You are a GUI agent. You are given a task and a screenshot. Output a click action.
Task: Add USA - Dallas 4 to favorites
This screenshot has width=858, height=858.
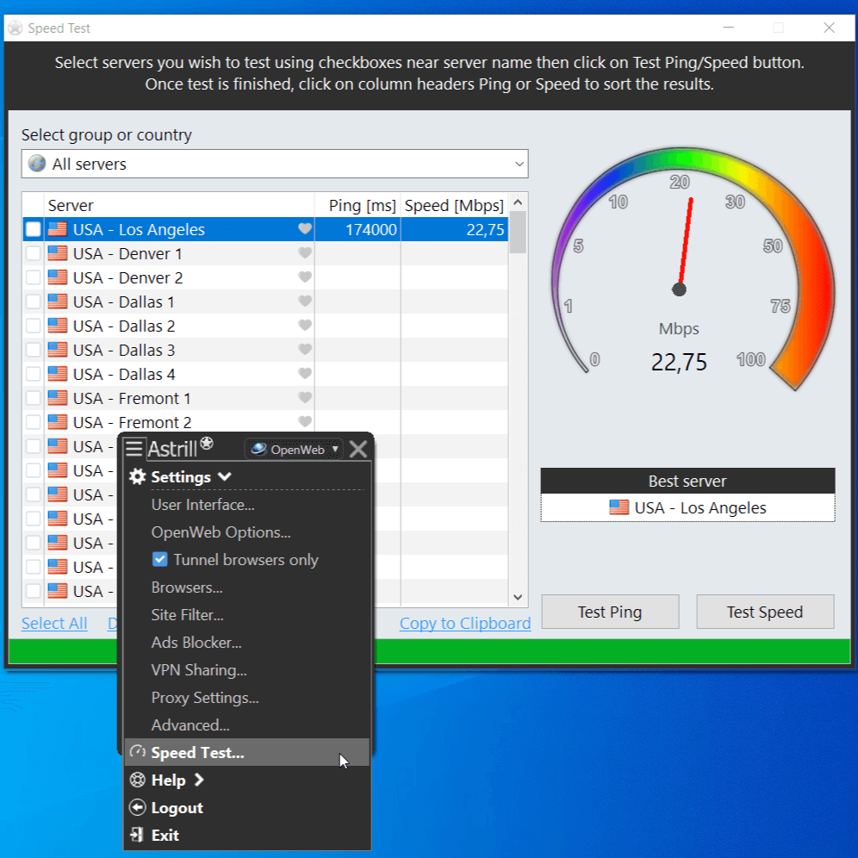(x=305, y=373)
